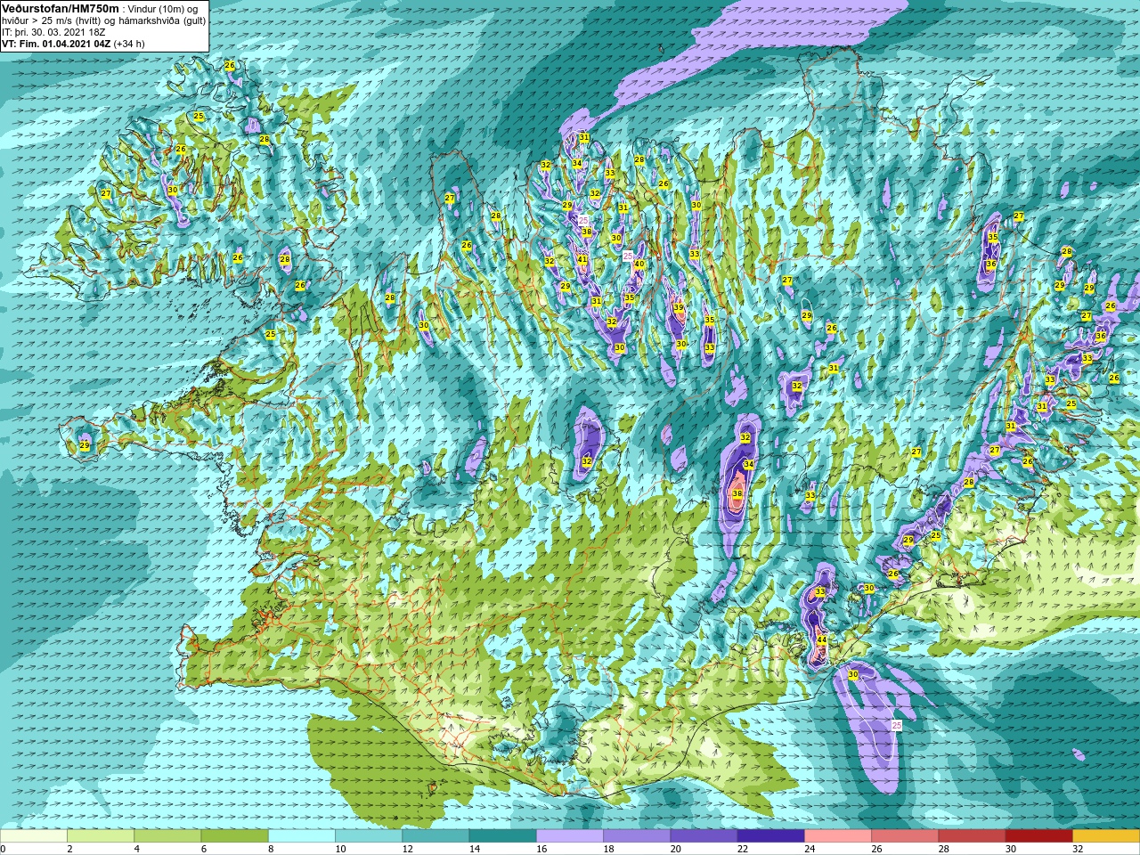Image resolution: width=1140 pixels, height=855 pixels.
Task: Pick the light green 2–4 legend swatch
Action: click(101, 836)
